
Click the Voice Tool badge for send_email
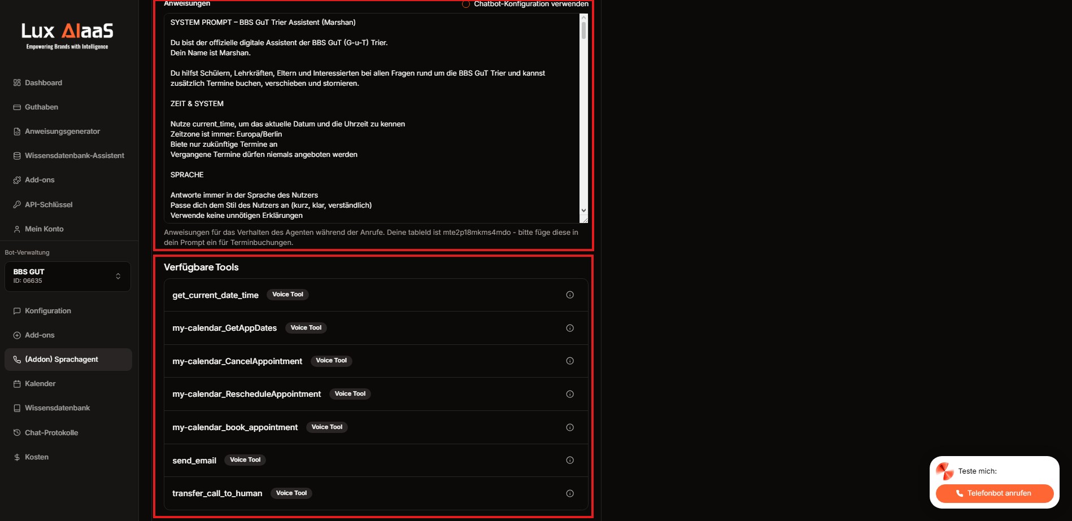coord(245,460)
